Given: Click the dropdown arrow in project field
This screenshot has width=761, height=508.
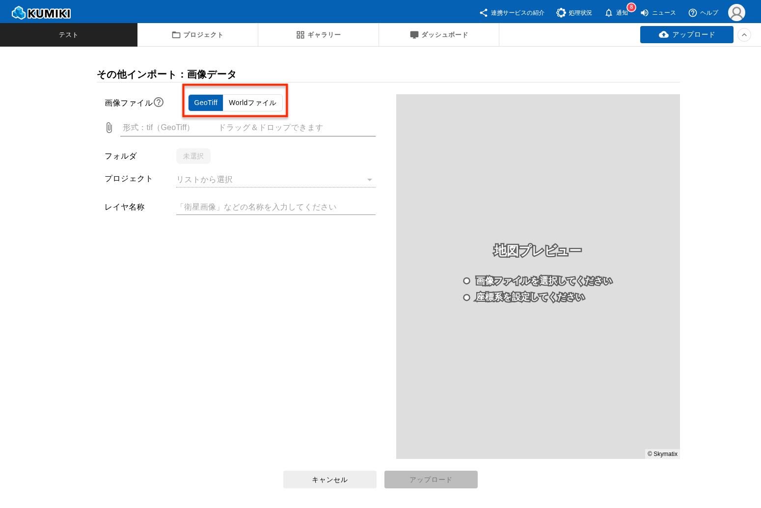Looking at the screenshot, I should [x=370, y=180].
